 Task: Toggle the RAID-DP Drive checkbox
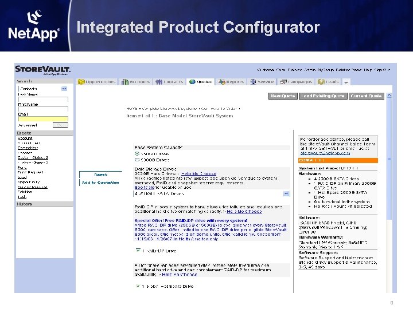138,251
